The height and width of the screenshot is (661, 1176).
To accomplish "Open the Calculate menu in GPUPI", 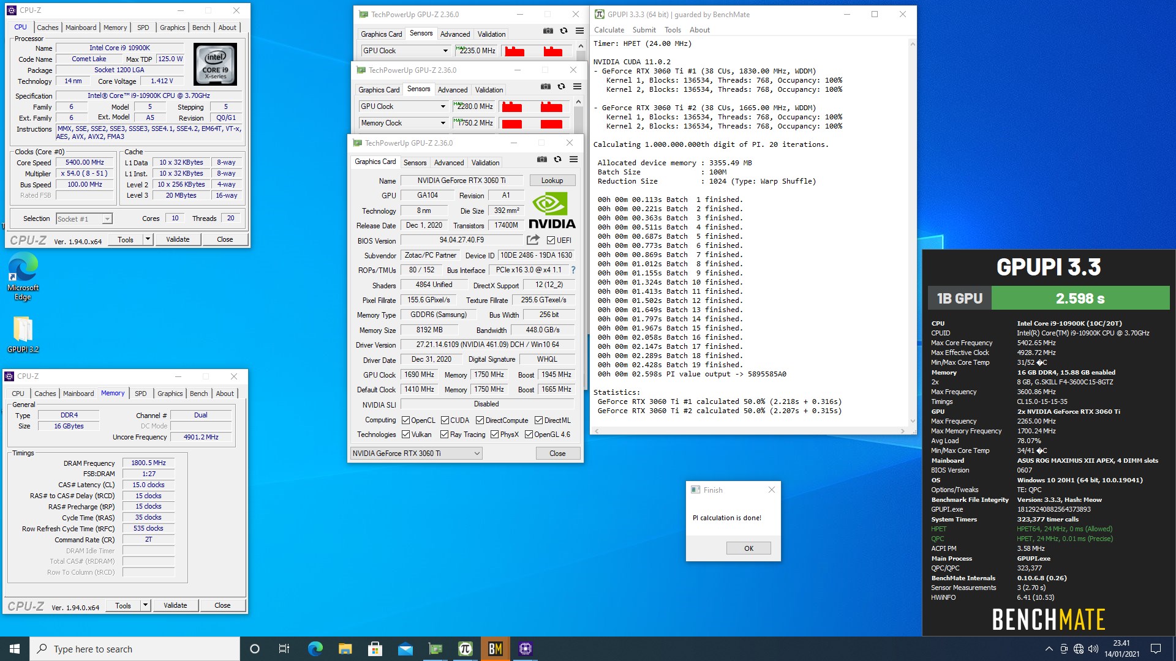I will 609,30.
